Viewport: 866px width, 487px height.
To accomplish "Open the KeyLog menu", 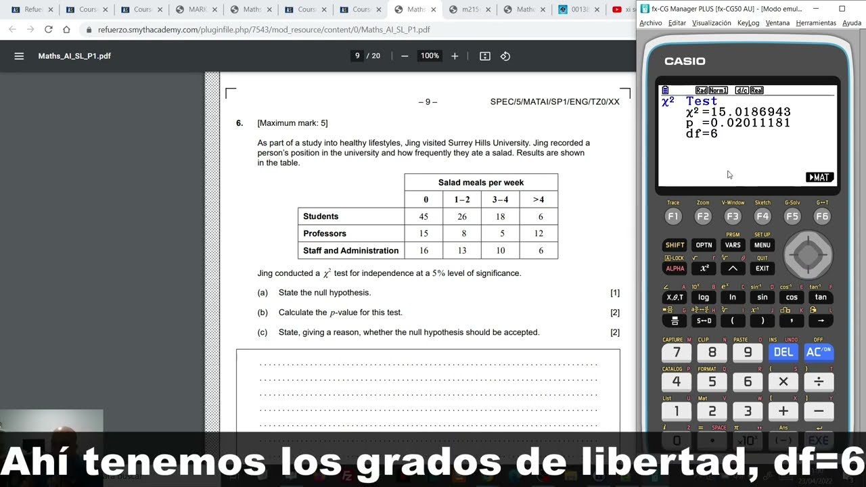I will pyautogui.click(x=748, y=23).
